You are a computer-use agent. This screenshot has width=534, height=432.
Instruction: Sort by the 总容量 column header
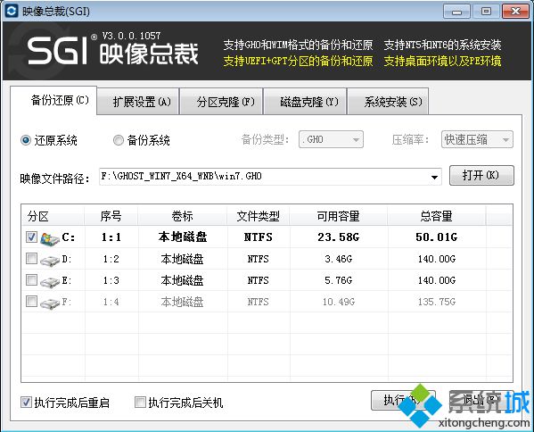tap(436, 216)
